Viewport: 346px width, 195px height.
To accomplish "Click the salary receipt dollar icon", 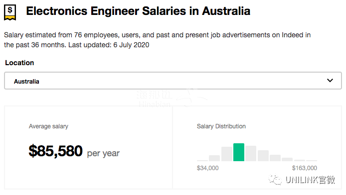I will point(10,12).
